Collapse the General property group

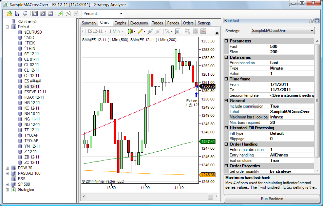(x=226, y=101)
